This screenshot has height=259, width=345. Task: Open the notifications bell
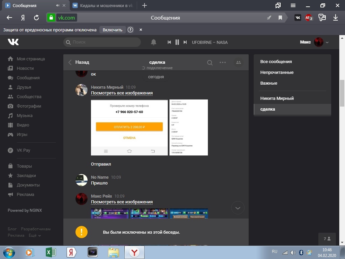tap(154, 42)
